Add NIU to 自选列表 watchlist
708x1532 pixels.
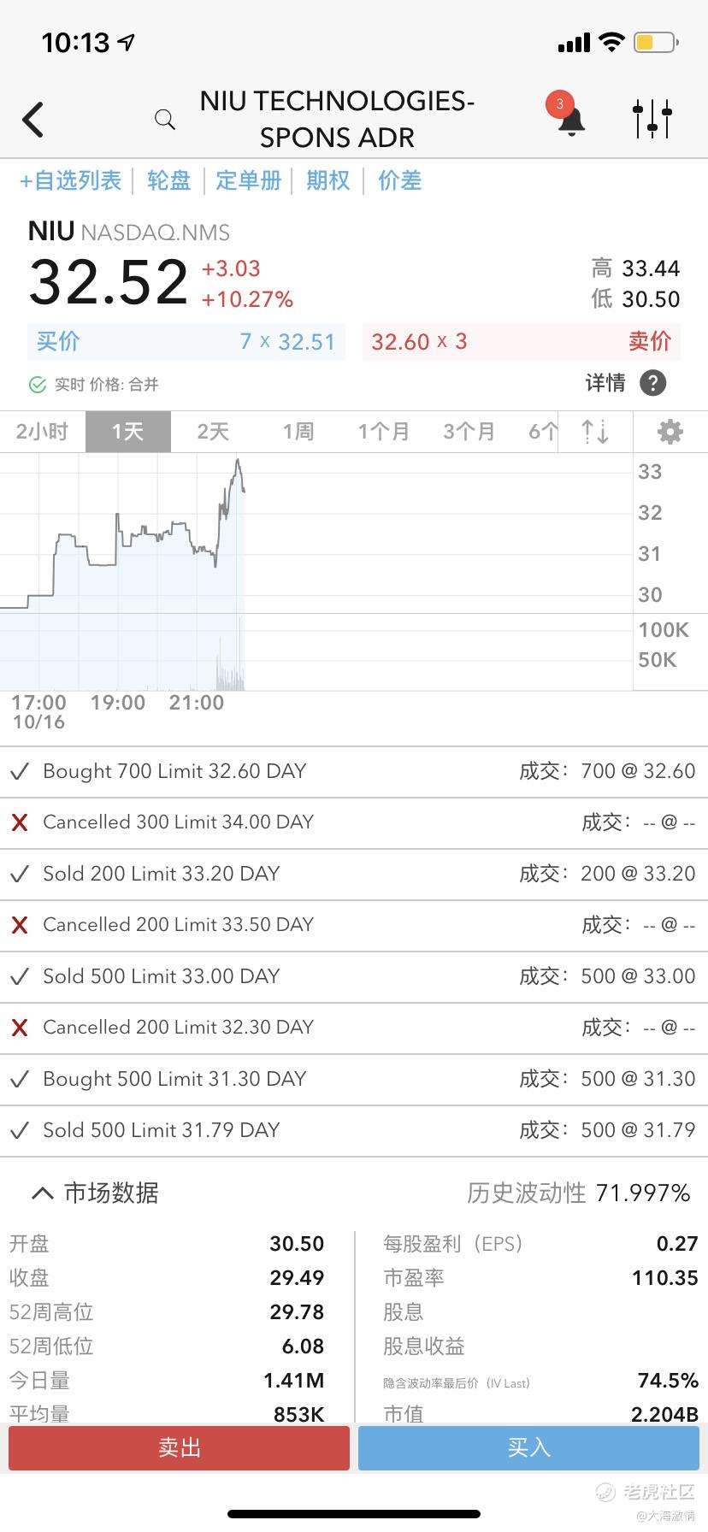(71, 180)
